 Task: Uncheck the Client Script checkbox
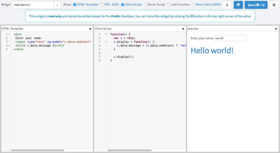click(123, 5)
